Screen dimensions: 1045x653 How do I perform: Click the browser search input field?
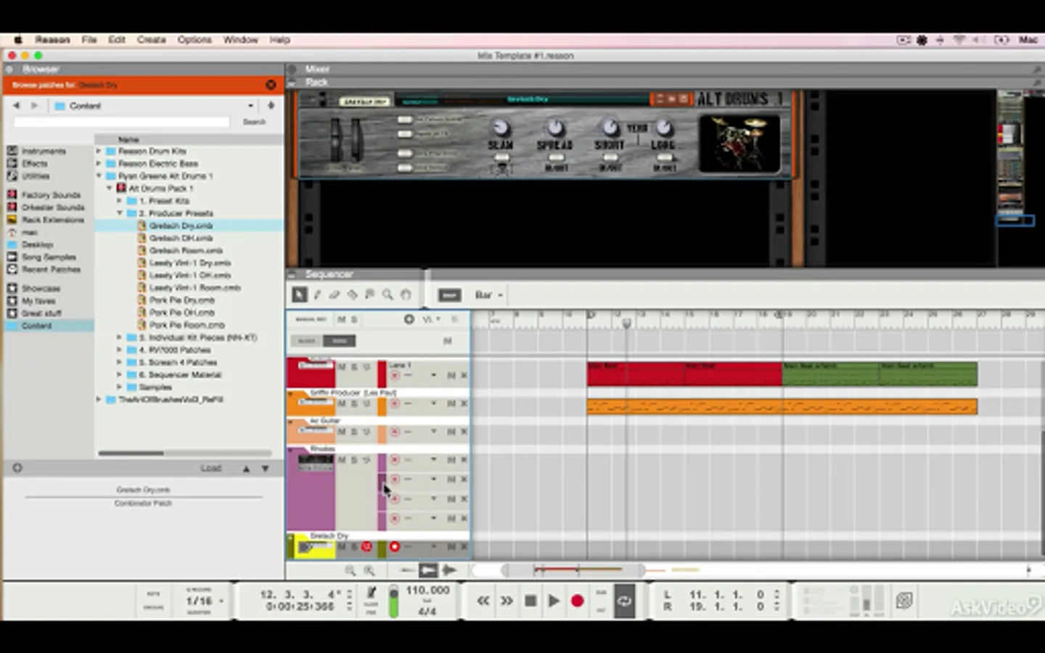click(x=122, y=122)
